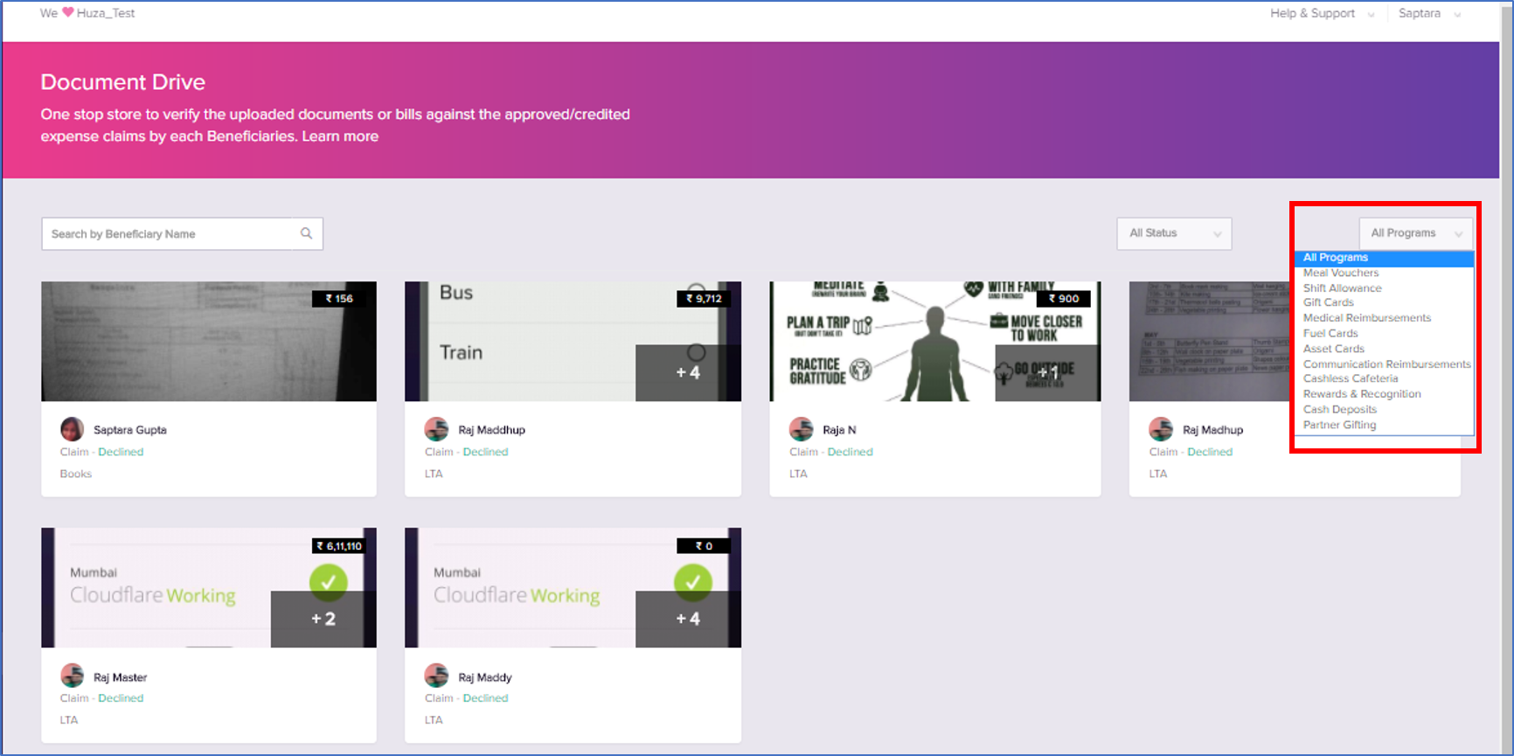The width and height of the screenshot is (1514, 756).
Task: Select Medical Reimbursements program
Action: coord(1385,318)
